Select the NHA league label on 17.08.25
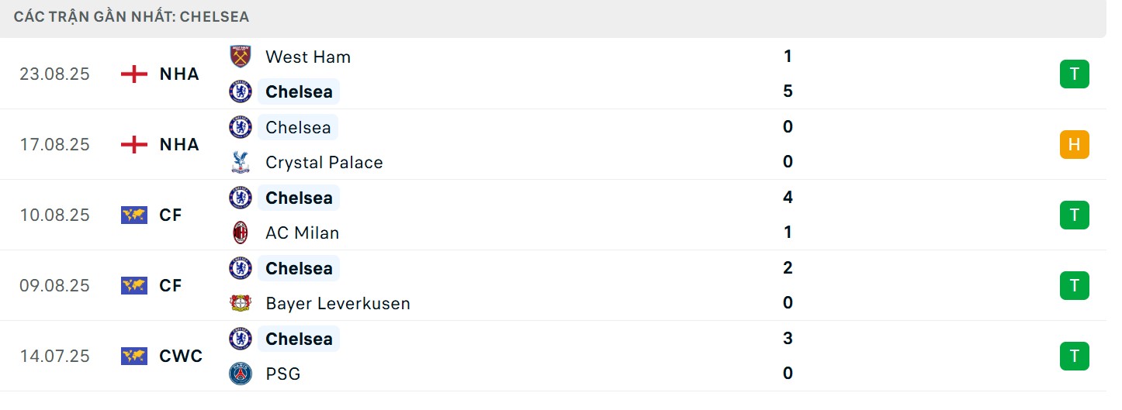Image resolution: width=1122 pixels, height=410 pixels. tap(179, 145)
